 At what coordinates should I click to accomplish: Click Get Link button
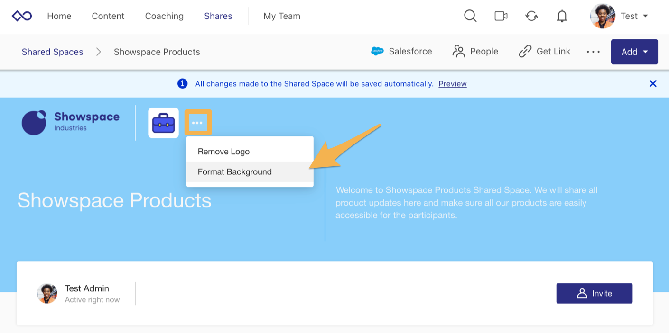[x=545, y=52]
